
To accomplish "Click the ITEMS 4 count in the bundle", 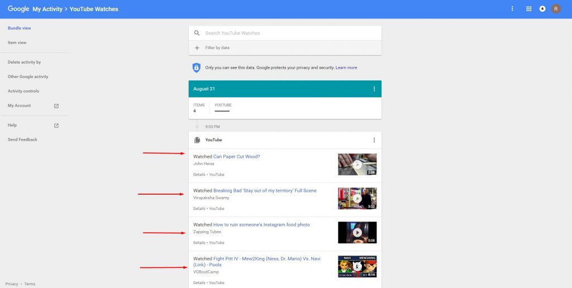I will click(199, 108).
